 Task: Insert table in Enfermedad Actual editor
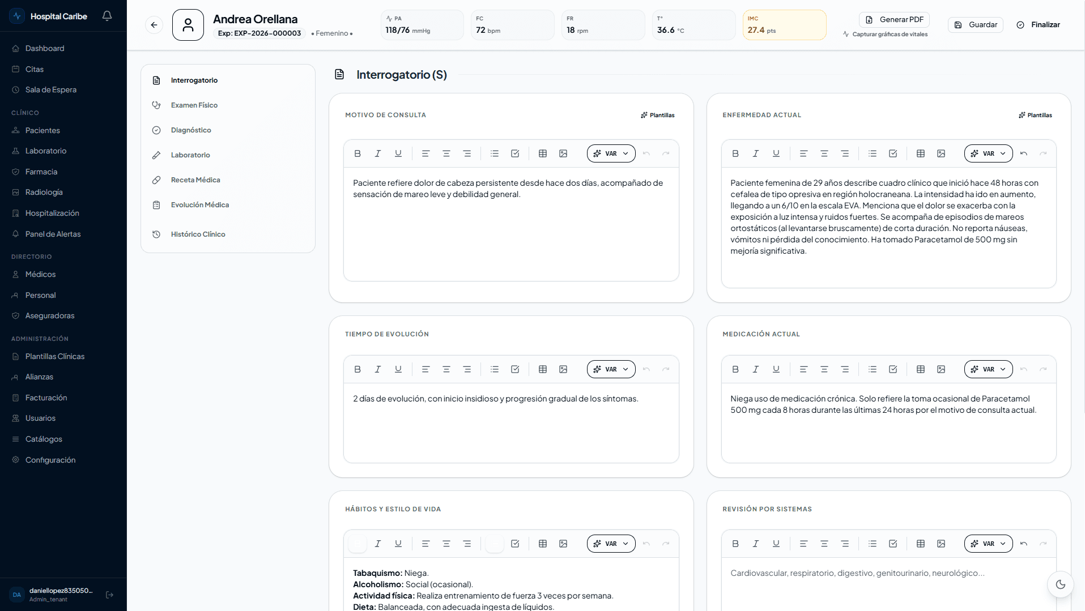coord(921,153)
